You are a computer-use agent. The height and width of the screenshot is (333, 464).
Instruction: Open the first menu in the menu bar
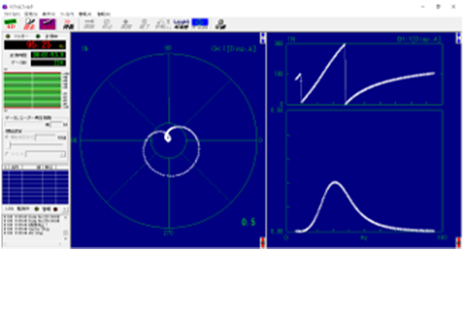(x=12, y=14)
